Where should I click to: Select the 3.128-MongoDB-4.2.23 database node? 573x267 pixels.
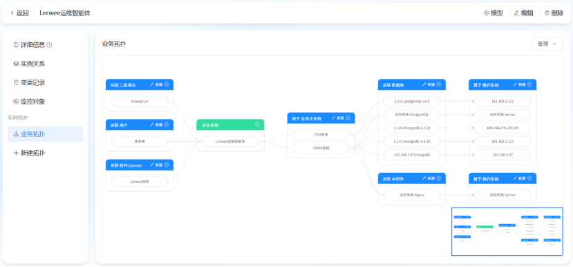coord(412,128)
